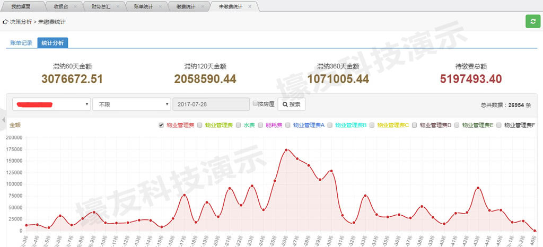Open the redacted first dropdown selector
The height and width of the screenshot is (247, 543).
(51, 104)
